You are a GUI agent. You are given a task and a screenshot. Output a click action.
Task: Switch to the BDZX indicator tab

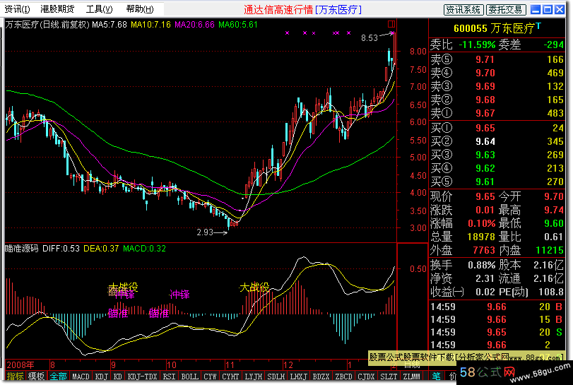pos(321,377)
